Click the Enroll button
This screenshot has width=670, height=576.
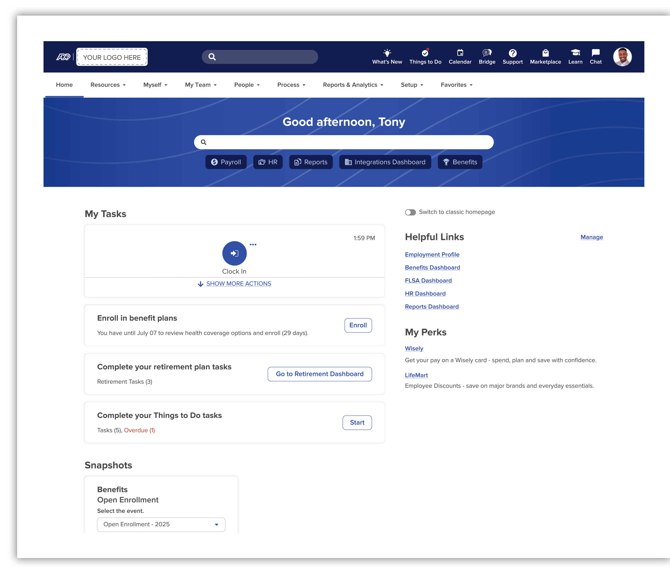(358, 325)
